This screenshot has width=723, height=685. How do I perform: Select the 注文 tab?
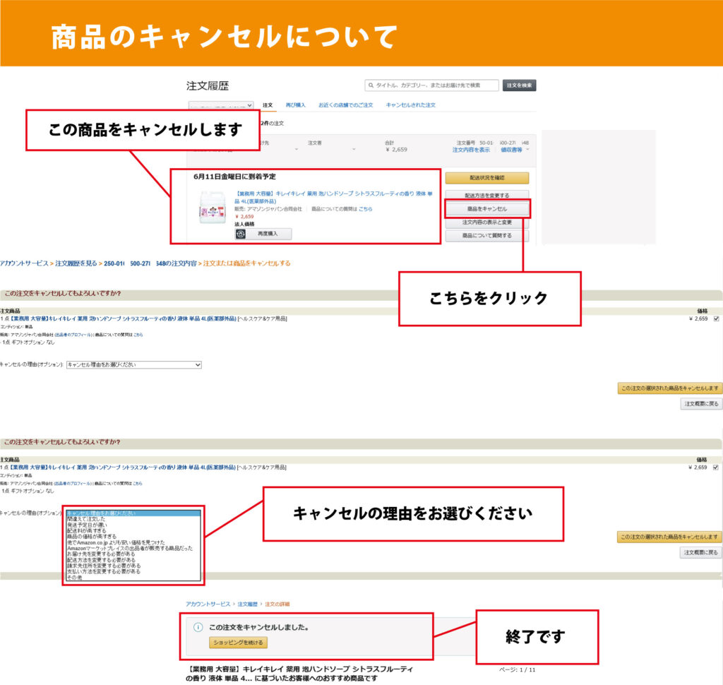(268, 105)
